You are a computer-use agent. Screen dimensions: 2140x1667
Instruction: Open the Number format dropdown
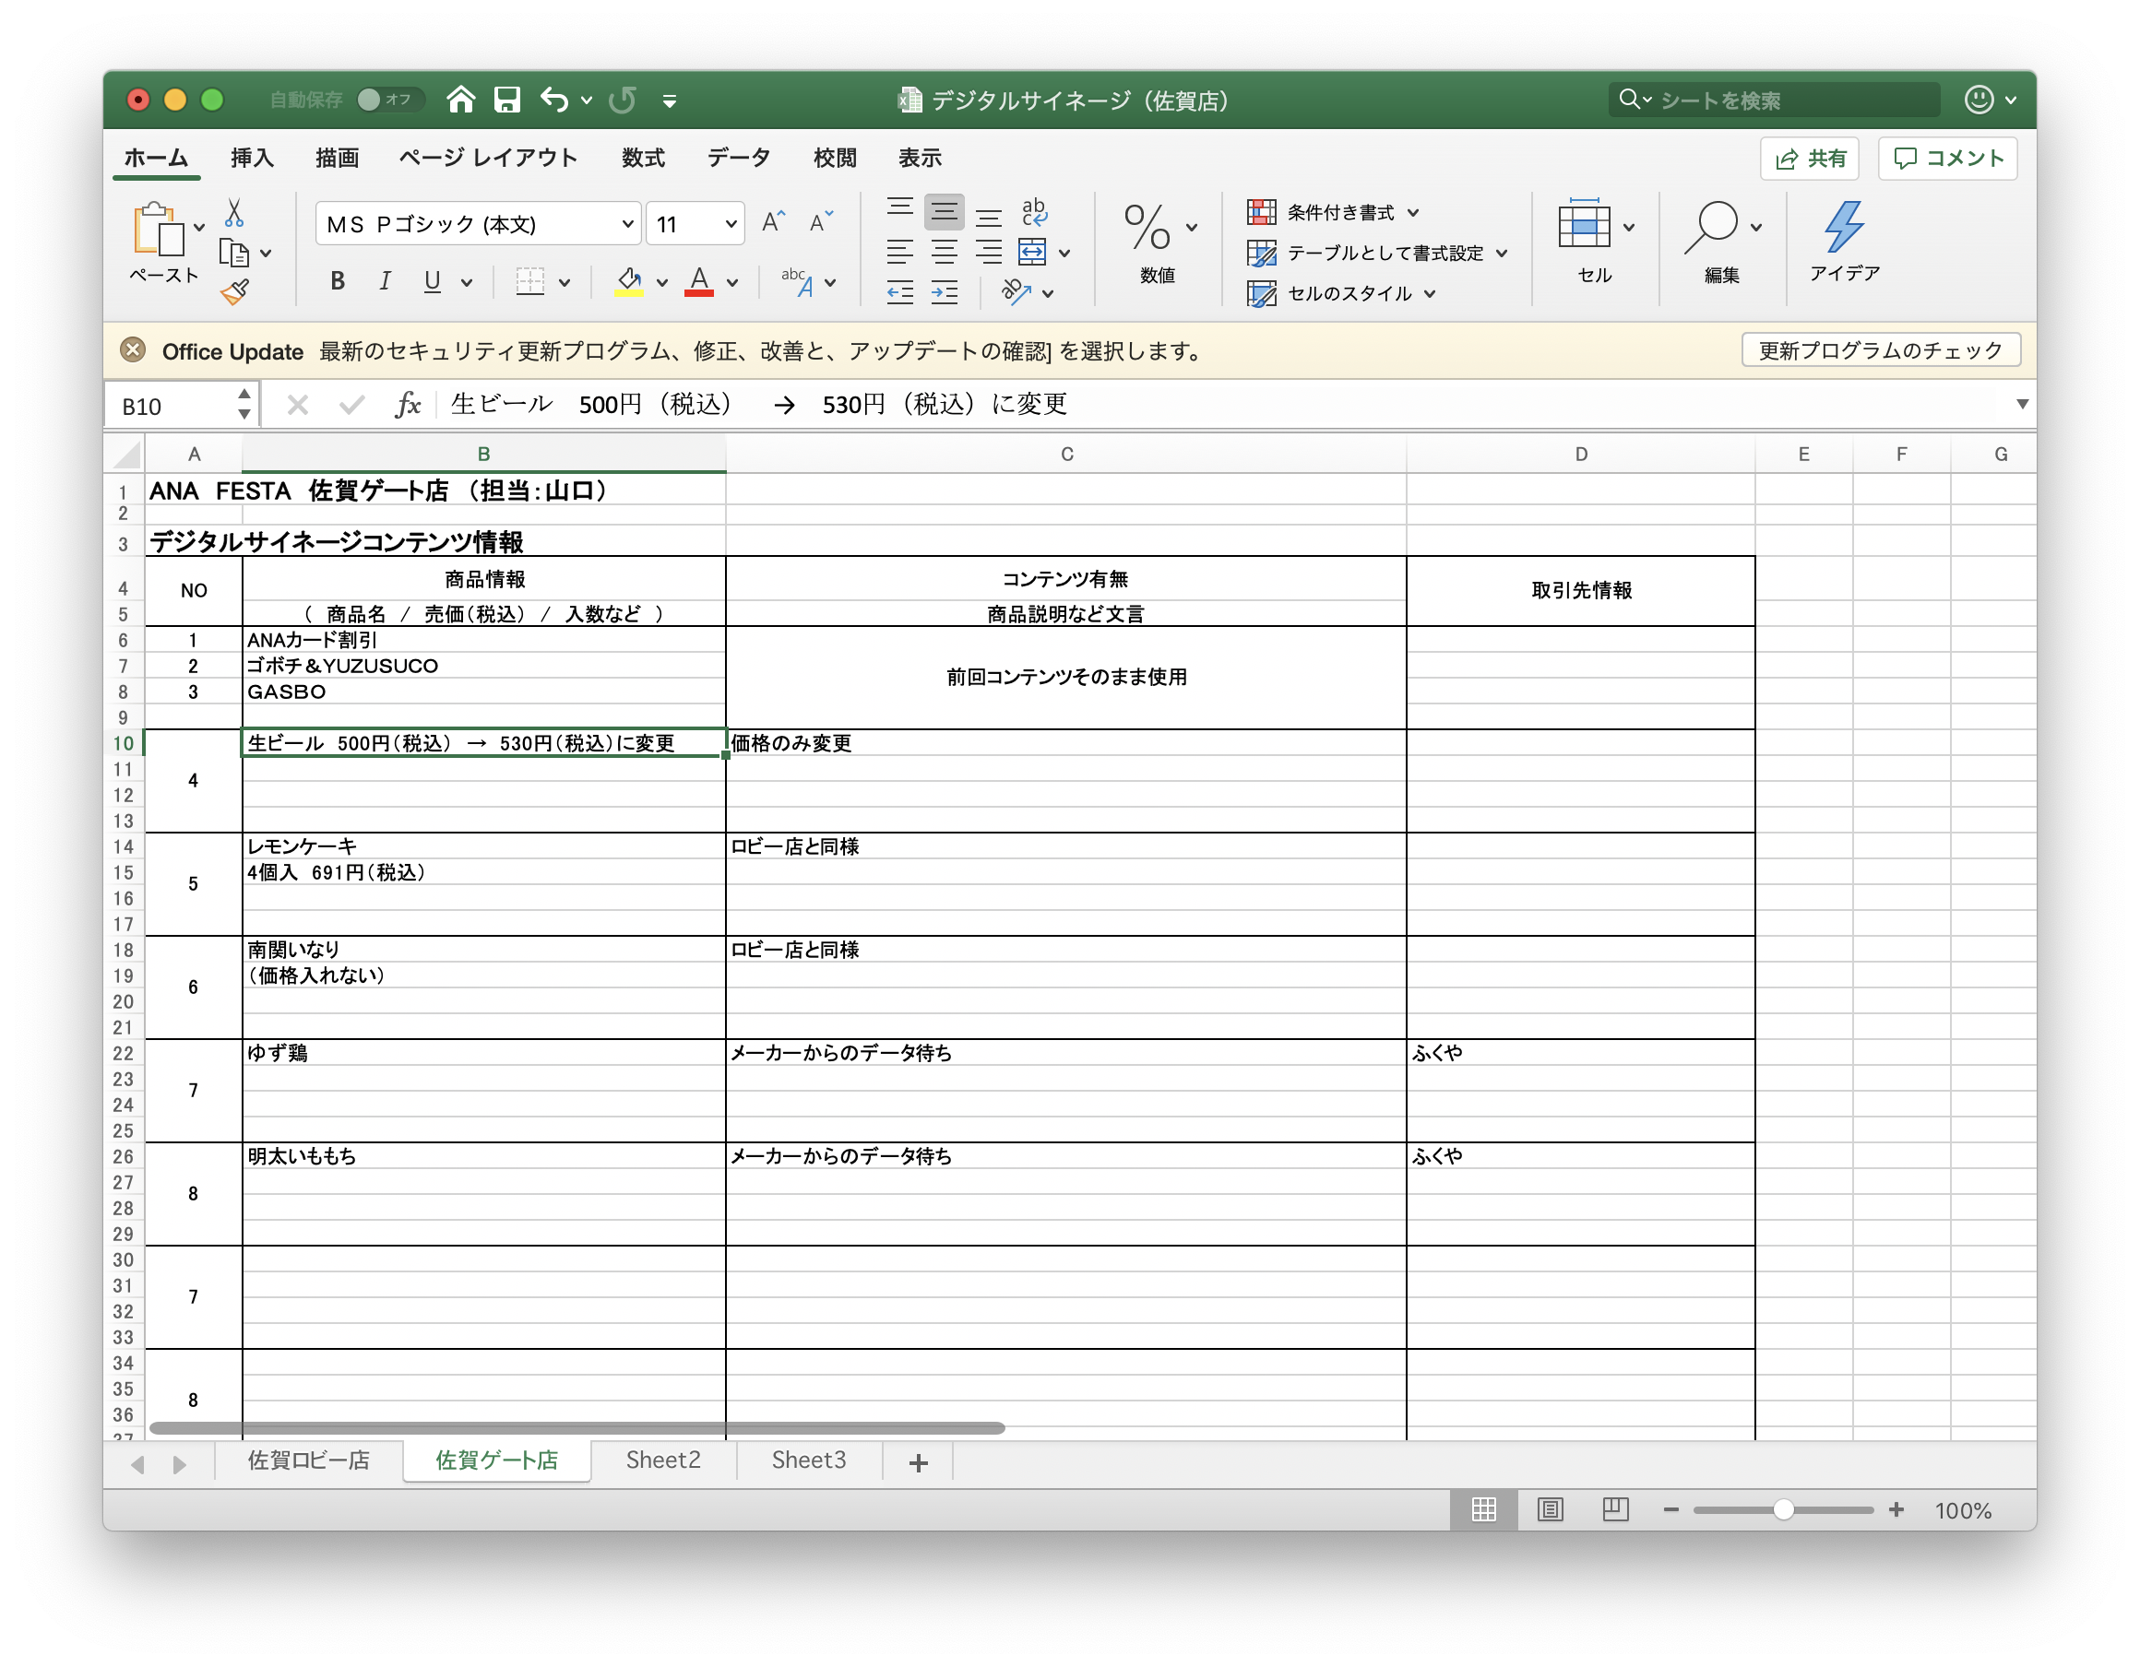point(1192,227)
